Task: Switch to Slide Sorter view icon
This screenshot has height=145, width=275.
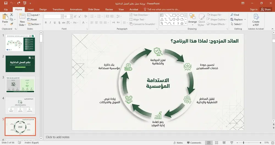Action: click(217, 143)
